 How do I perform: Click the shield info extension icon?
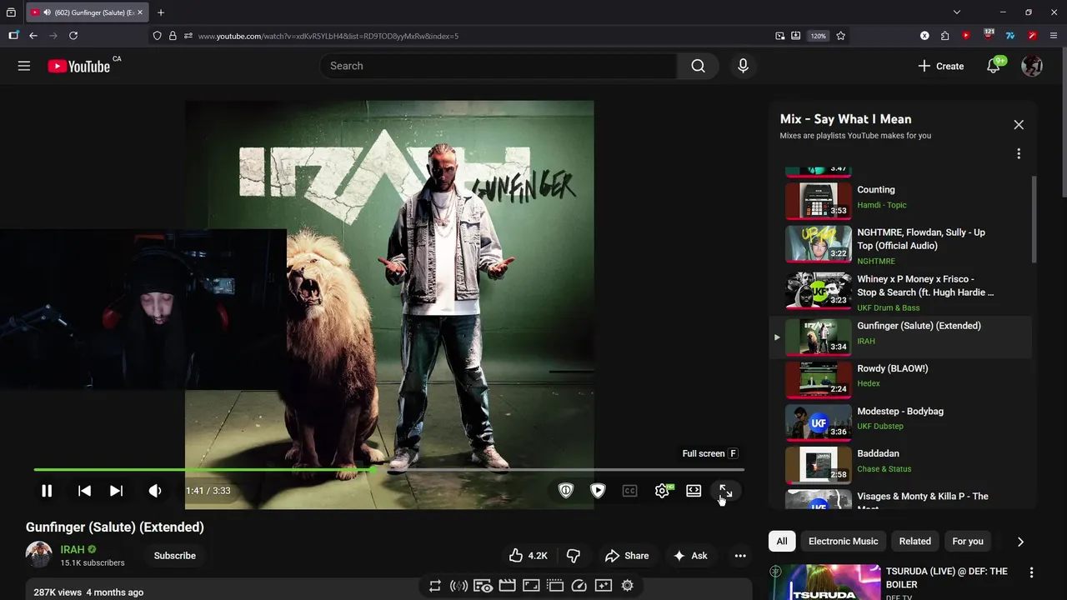(x=566, y=491)
